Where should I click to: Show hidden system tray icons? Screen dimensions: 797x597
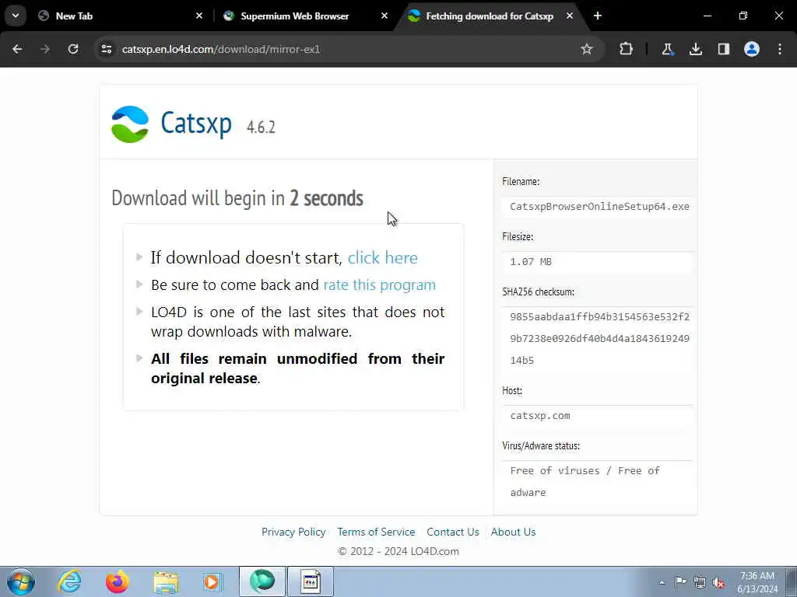click(662, 582)
